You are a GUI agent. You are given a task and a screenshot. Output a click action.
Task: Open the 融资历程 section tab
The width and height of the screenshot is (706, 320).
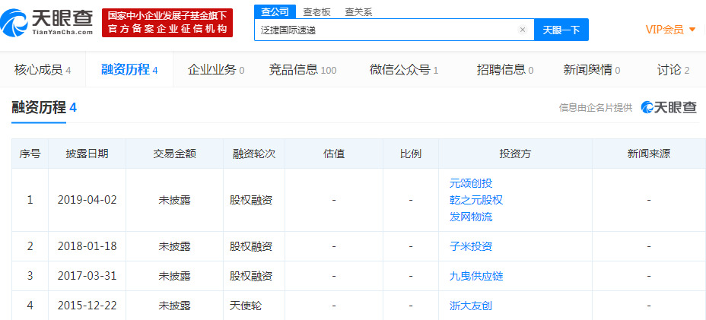click(x=129, y=70)
